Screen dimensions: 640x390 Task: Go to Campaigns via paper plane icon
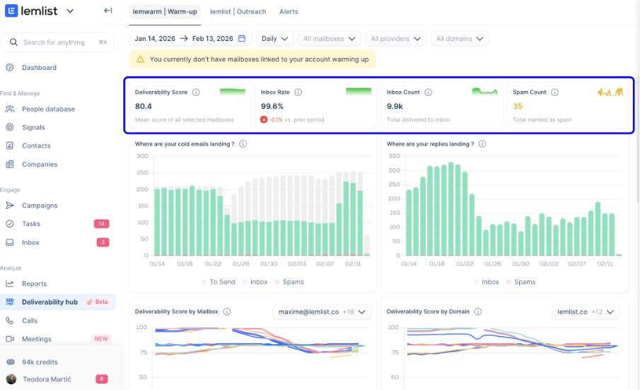click(x=10, y=205)
